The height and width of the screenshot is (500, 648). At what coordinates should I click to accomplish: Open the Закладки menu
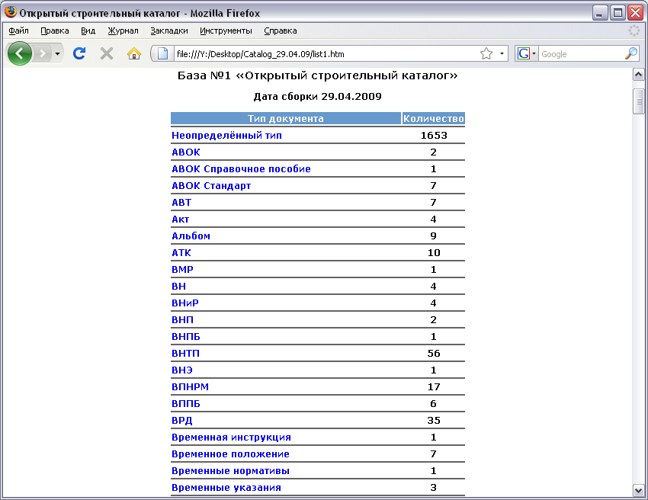click(x=169, y=30)
